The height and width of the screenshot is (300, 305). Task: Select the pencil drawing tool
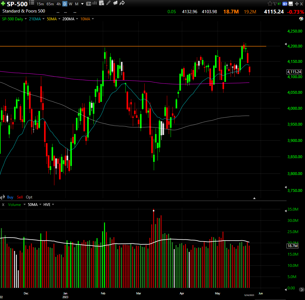click(108, 3)
